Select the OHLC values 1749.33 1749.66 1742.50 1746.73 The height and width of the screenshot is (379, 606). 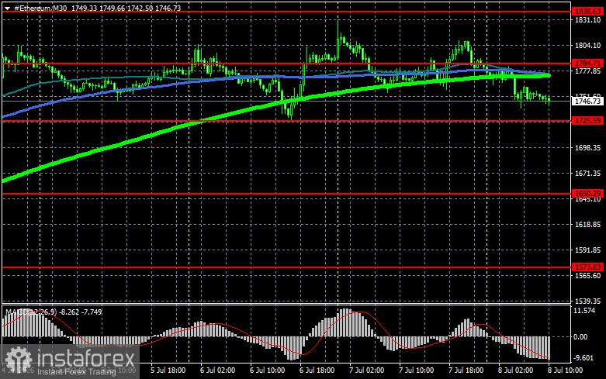(x=126, y=8)
